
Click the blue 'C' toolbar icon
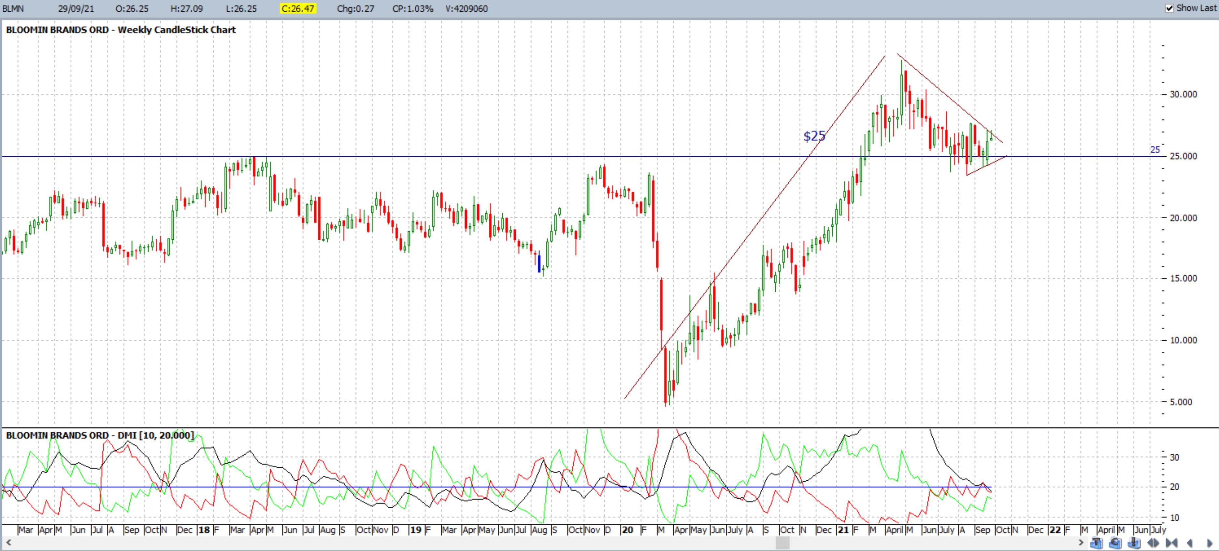click(x=1115, y=543)
